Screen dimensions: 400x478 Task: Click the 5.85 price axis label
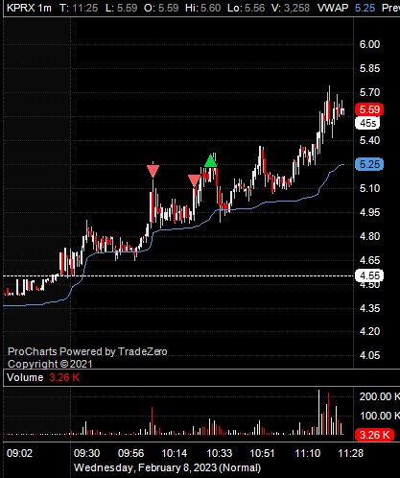(x=369, y=68)
